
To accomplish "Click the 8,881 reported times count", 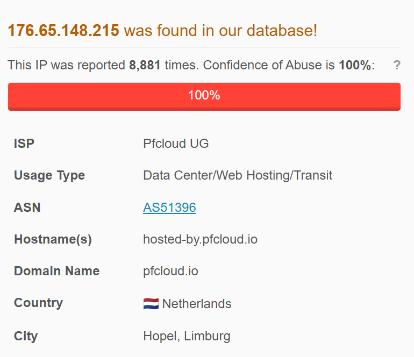I will pos(145,66).
